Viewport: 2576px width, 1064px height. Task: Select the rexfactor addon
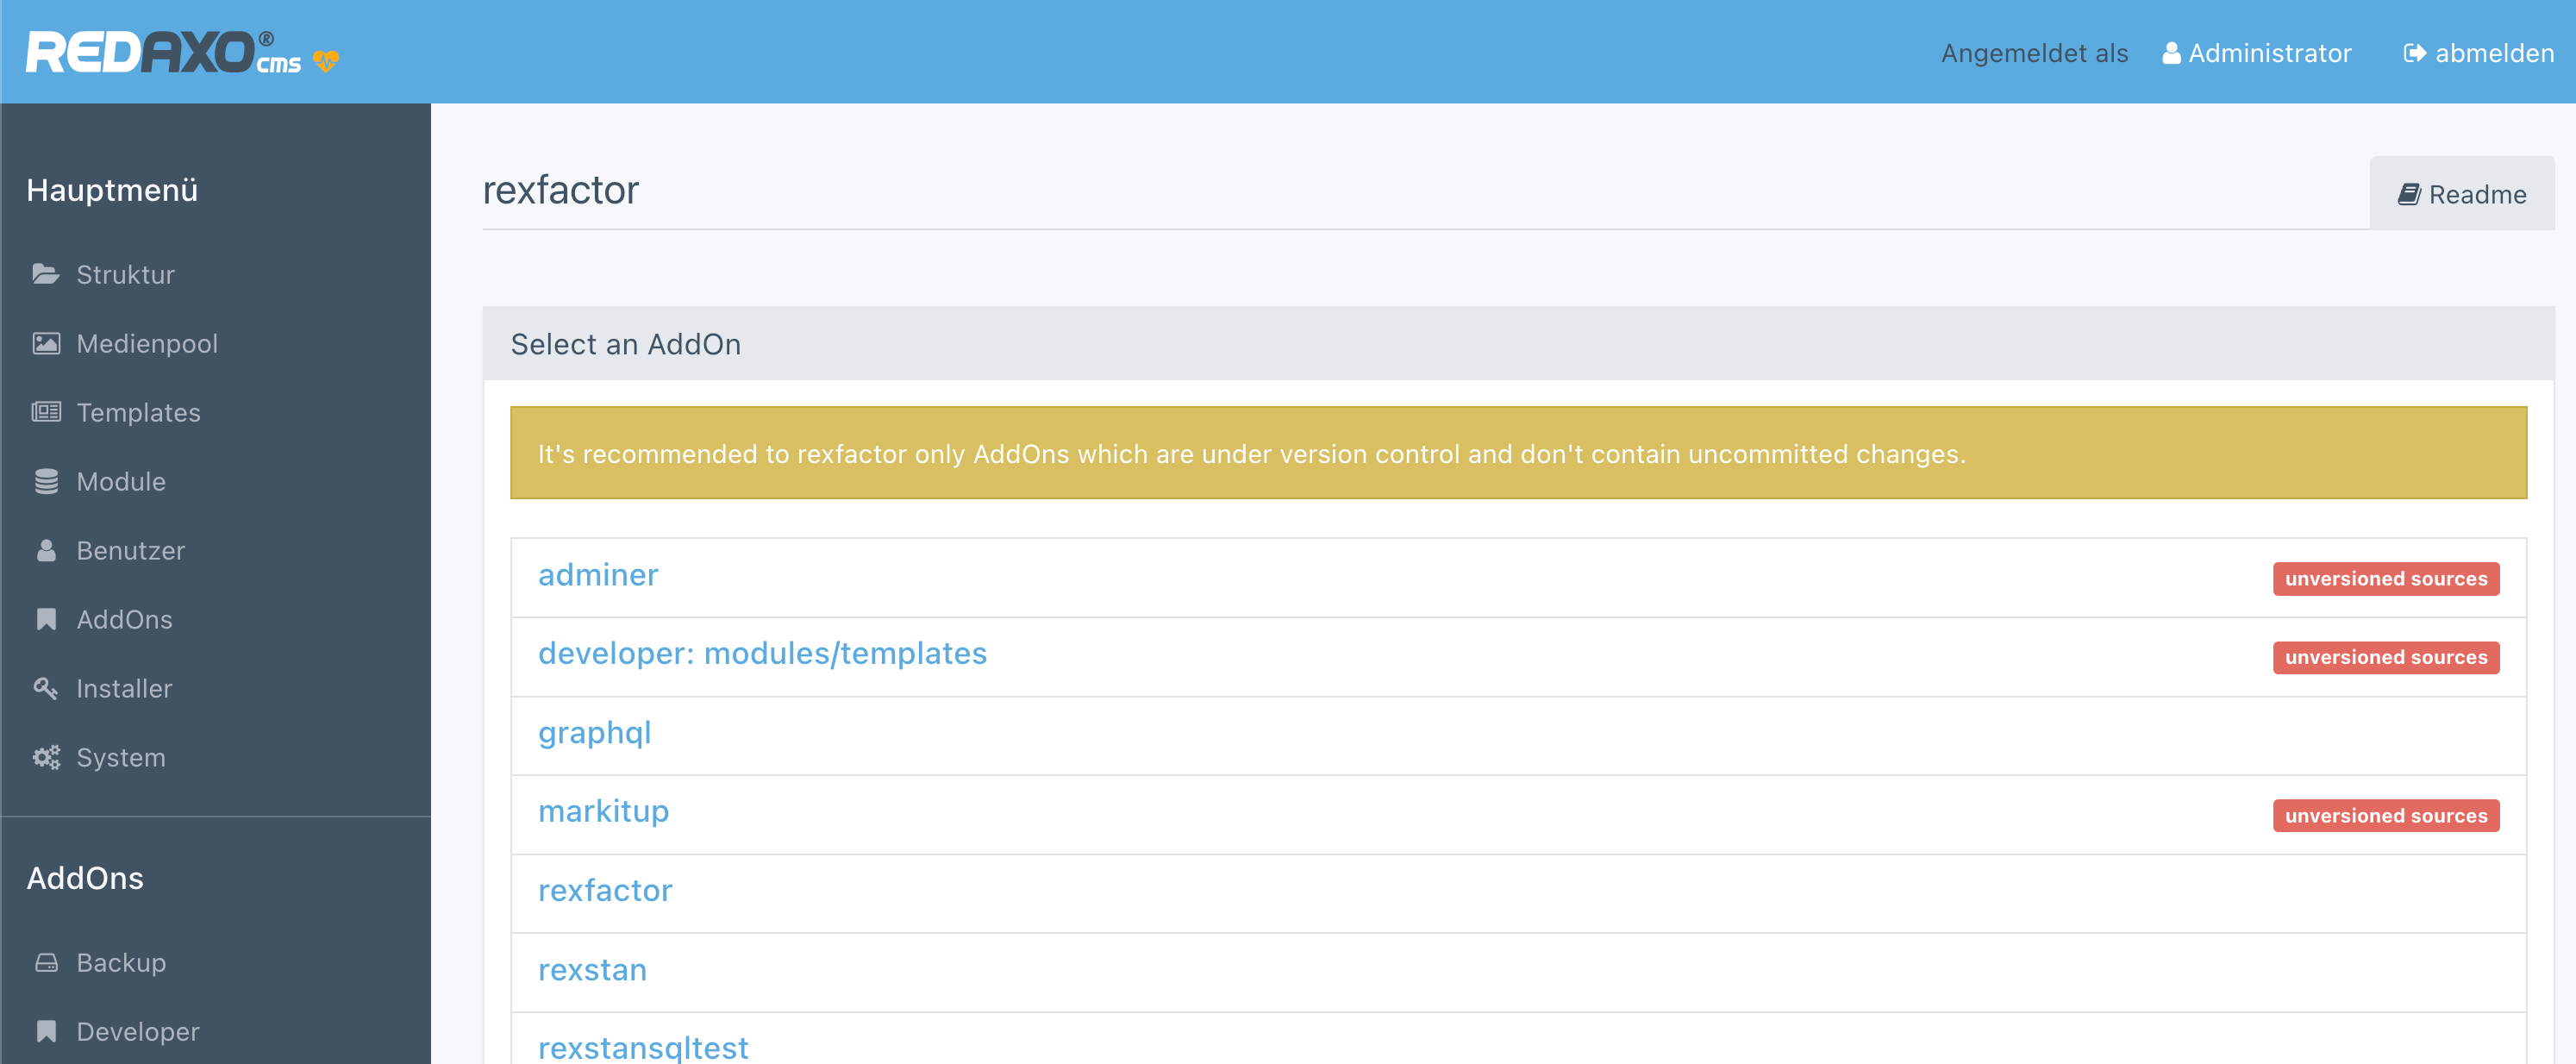coord(606,890)
